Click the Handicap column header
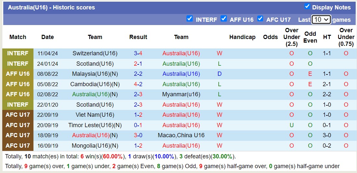This screenshot has width=357, height=173. point(242,37)
